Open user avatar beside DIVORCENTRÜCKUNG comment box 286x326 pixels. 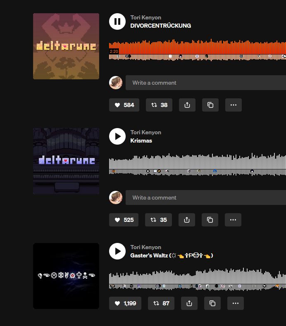point(116,83)
